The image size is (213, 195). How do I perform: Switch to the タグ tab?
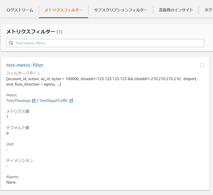(x=208, y=10)
